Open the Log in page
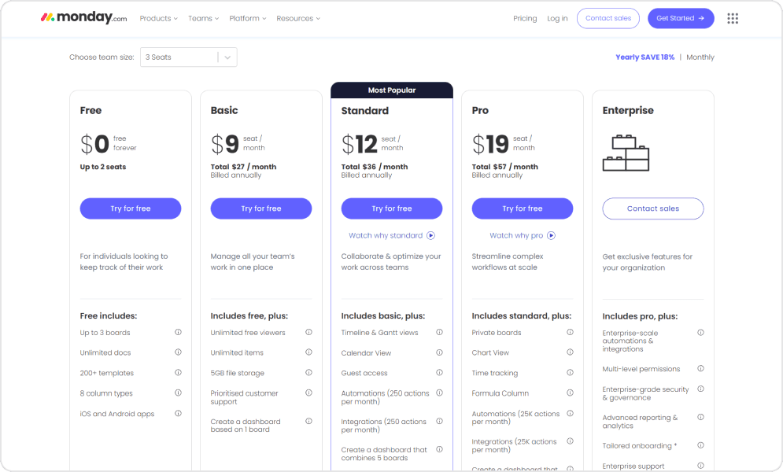 coord(557,18)
